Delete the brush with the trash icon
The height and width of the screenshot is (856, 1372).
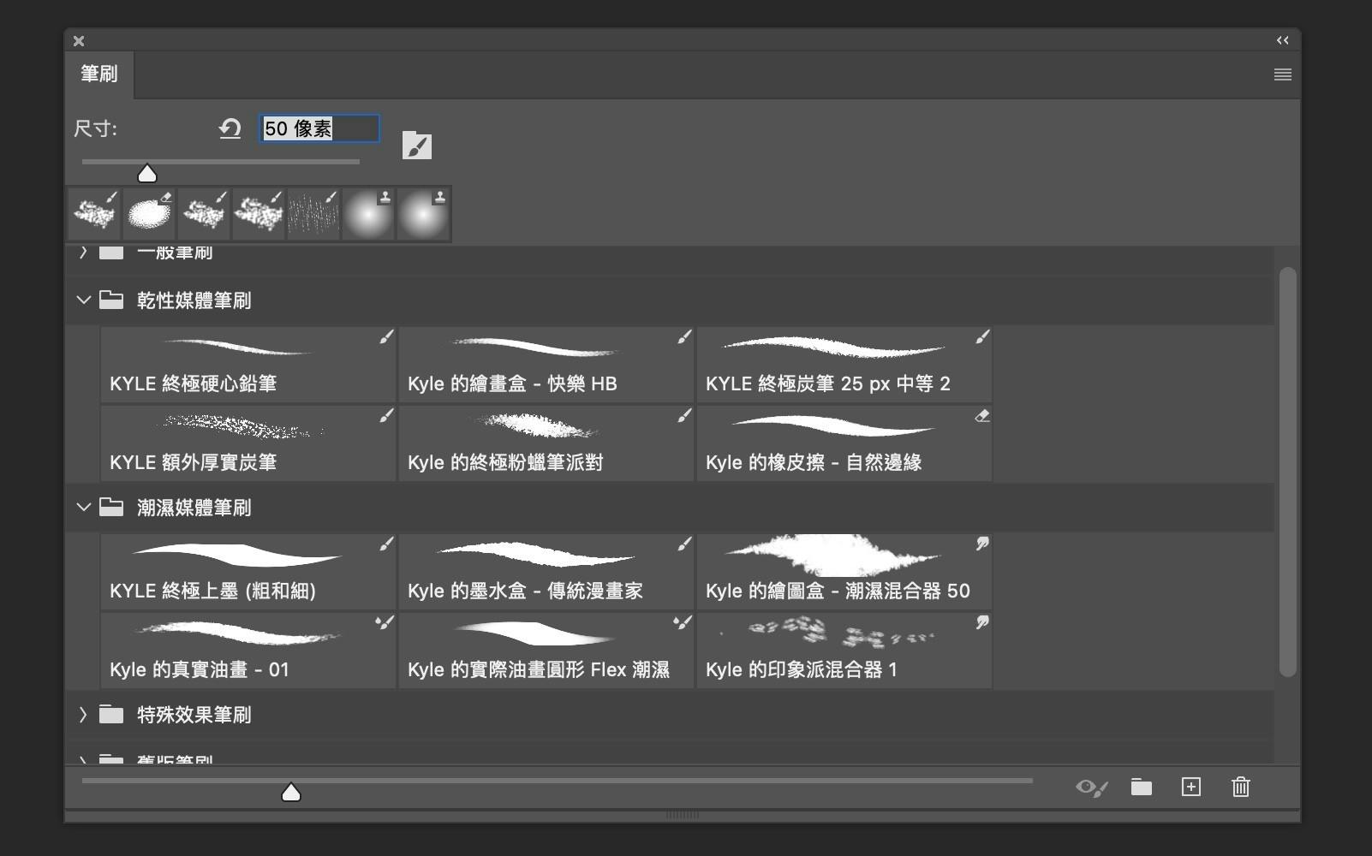click(x=1241, y=787)
